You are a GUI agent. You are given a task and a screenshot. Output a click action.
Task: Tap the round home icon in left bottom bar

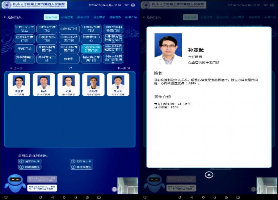click(64, 197)
